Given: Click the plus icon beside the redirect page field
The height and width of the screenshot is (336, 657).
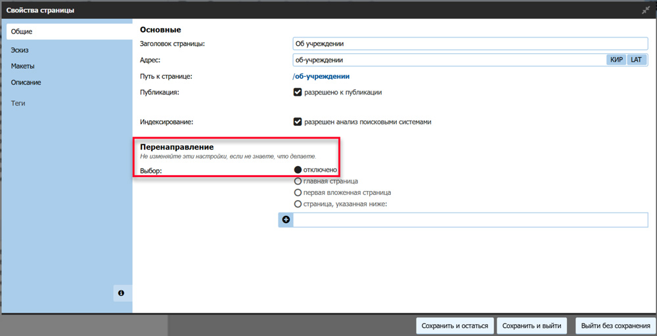Looking at the screenshot, I should [x=286, y=220].
